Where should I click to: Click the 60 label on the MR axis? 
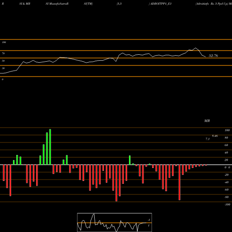point(226,145)
